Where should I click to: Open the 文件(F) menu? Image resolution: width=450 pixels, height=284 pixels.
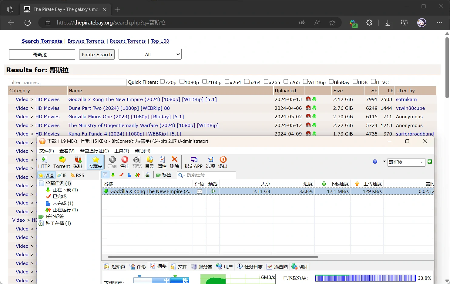pyautogui.click(x=46, y=151)
